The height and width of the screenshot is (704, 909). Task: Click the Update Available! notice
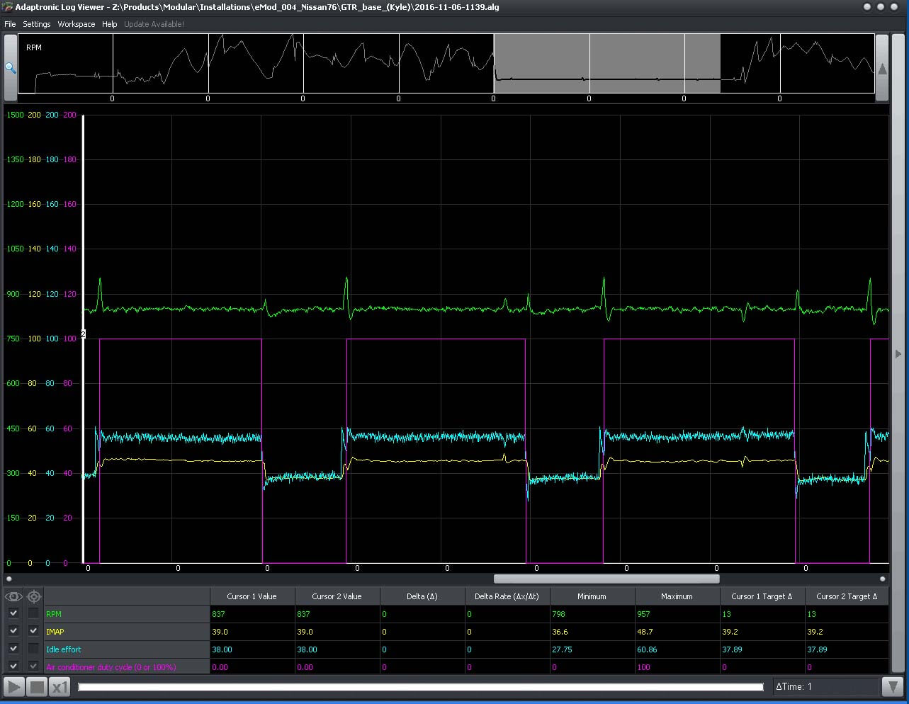click(x=154, y=24)
